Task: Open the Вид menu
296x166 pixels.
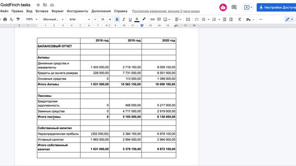Action: pos(29,11)
